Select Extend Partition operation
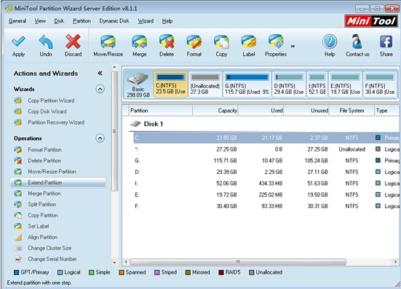 tap(58, 183)
